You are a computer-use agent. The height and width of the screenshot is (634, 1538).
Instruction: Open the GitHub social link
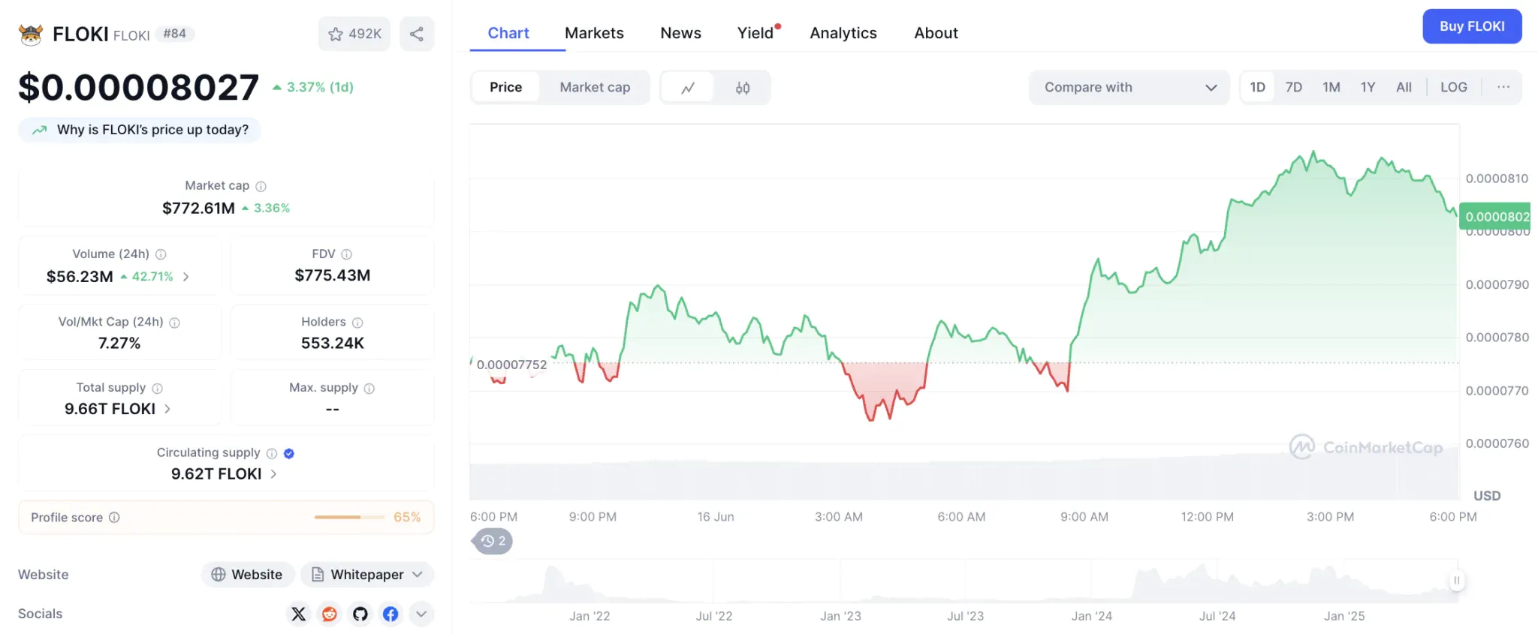point(360,614)
